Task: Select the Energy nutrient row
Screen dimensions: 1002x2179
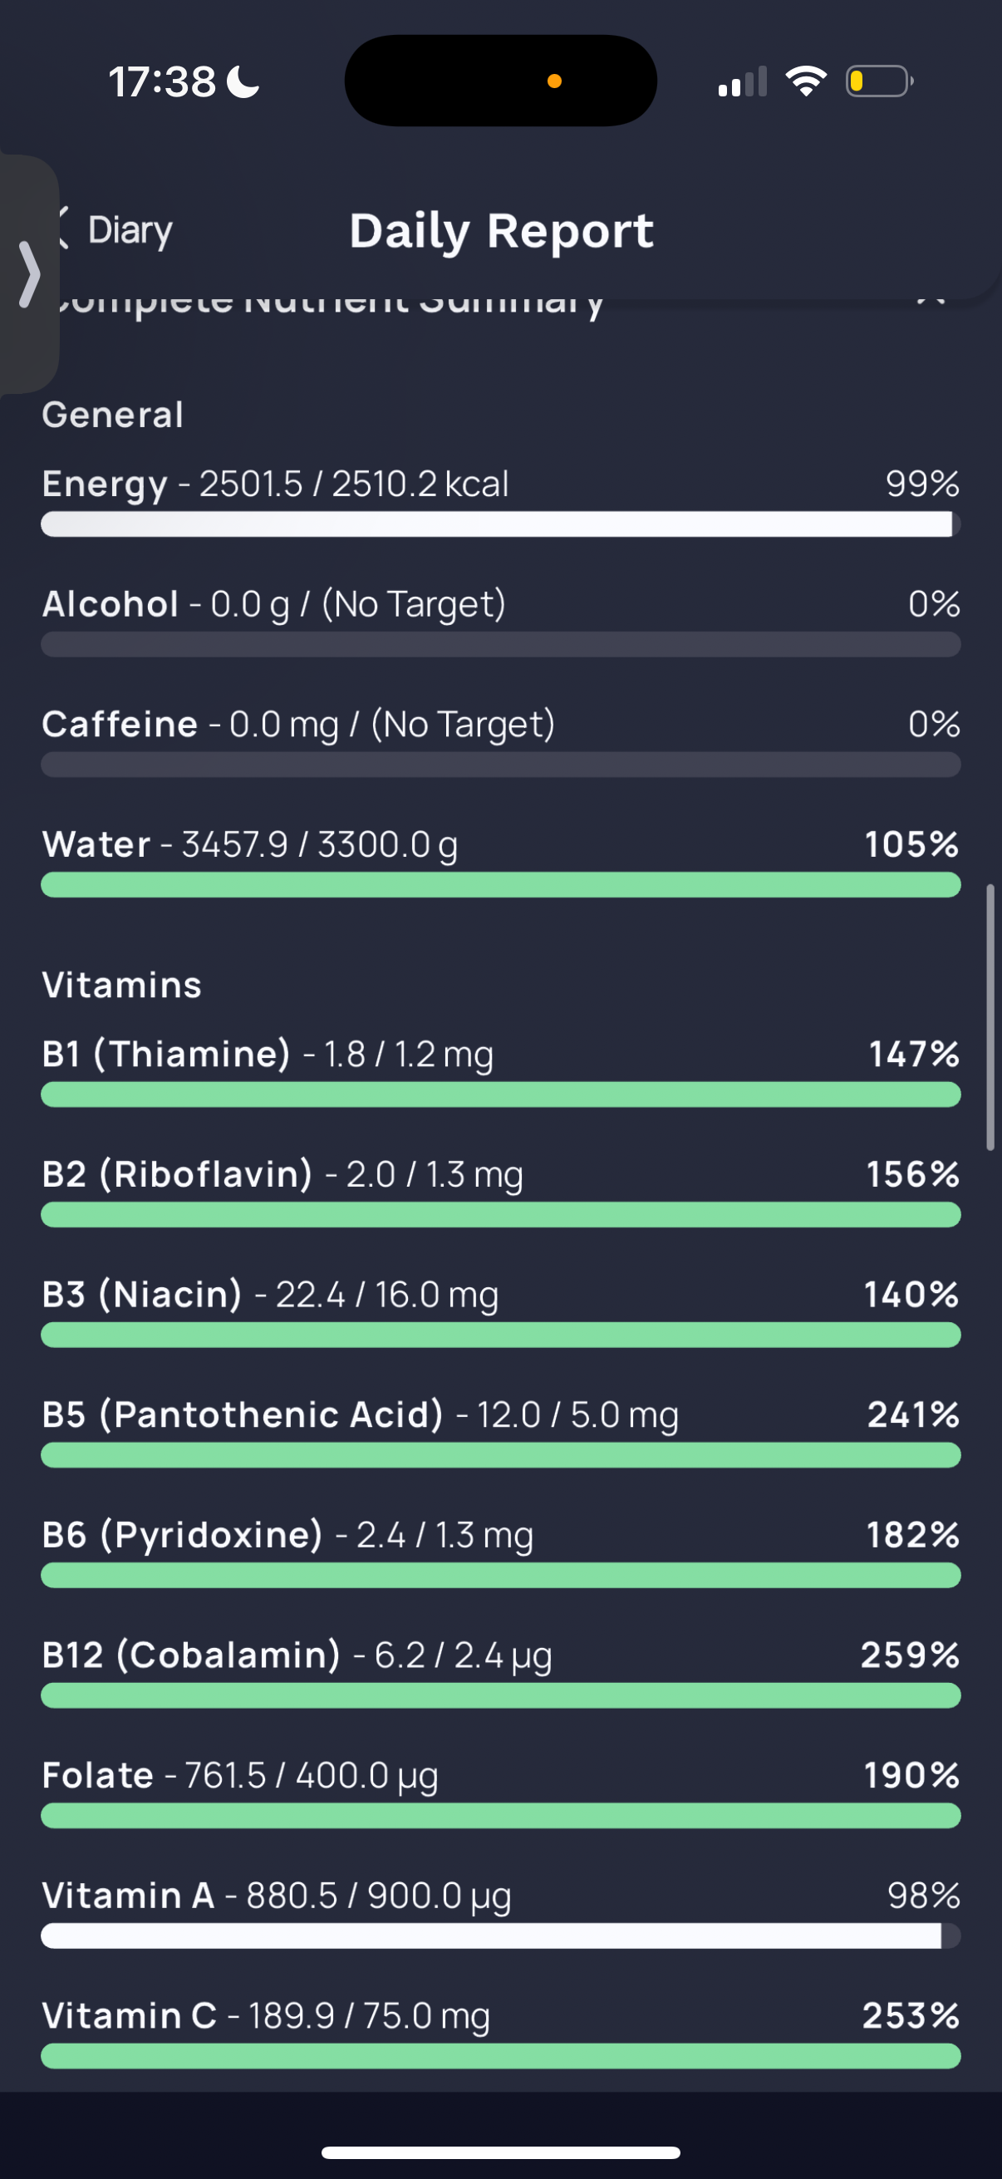Action: (500, 500)
